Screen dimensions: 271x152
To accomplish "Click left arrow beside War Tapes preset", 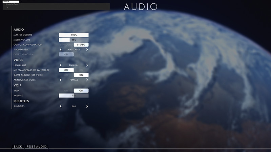I will click(x=61, y=49).
